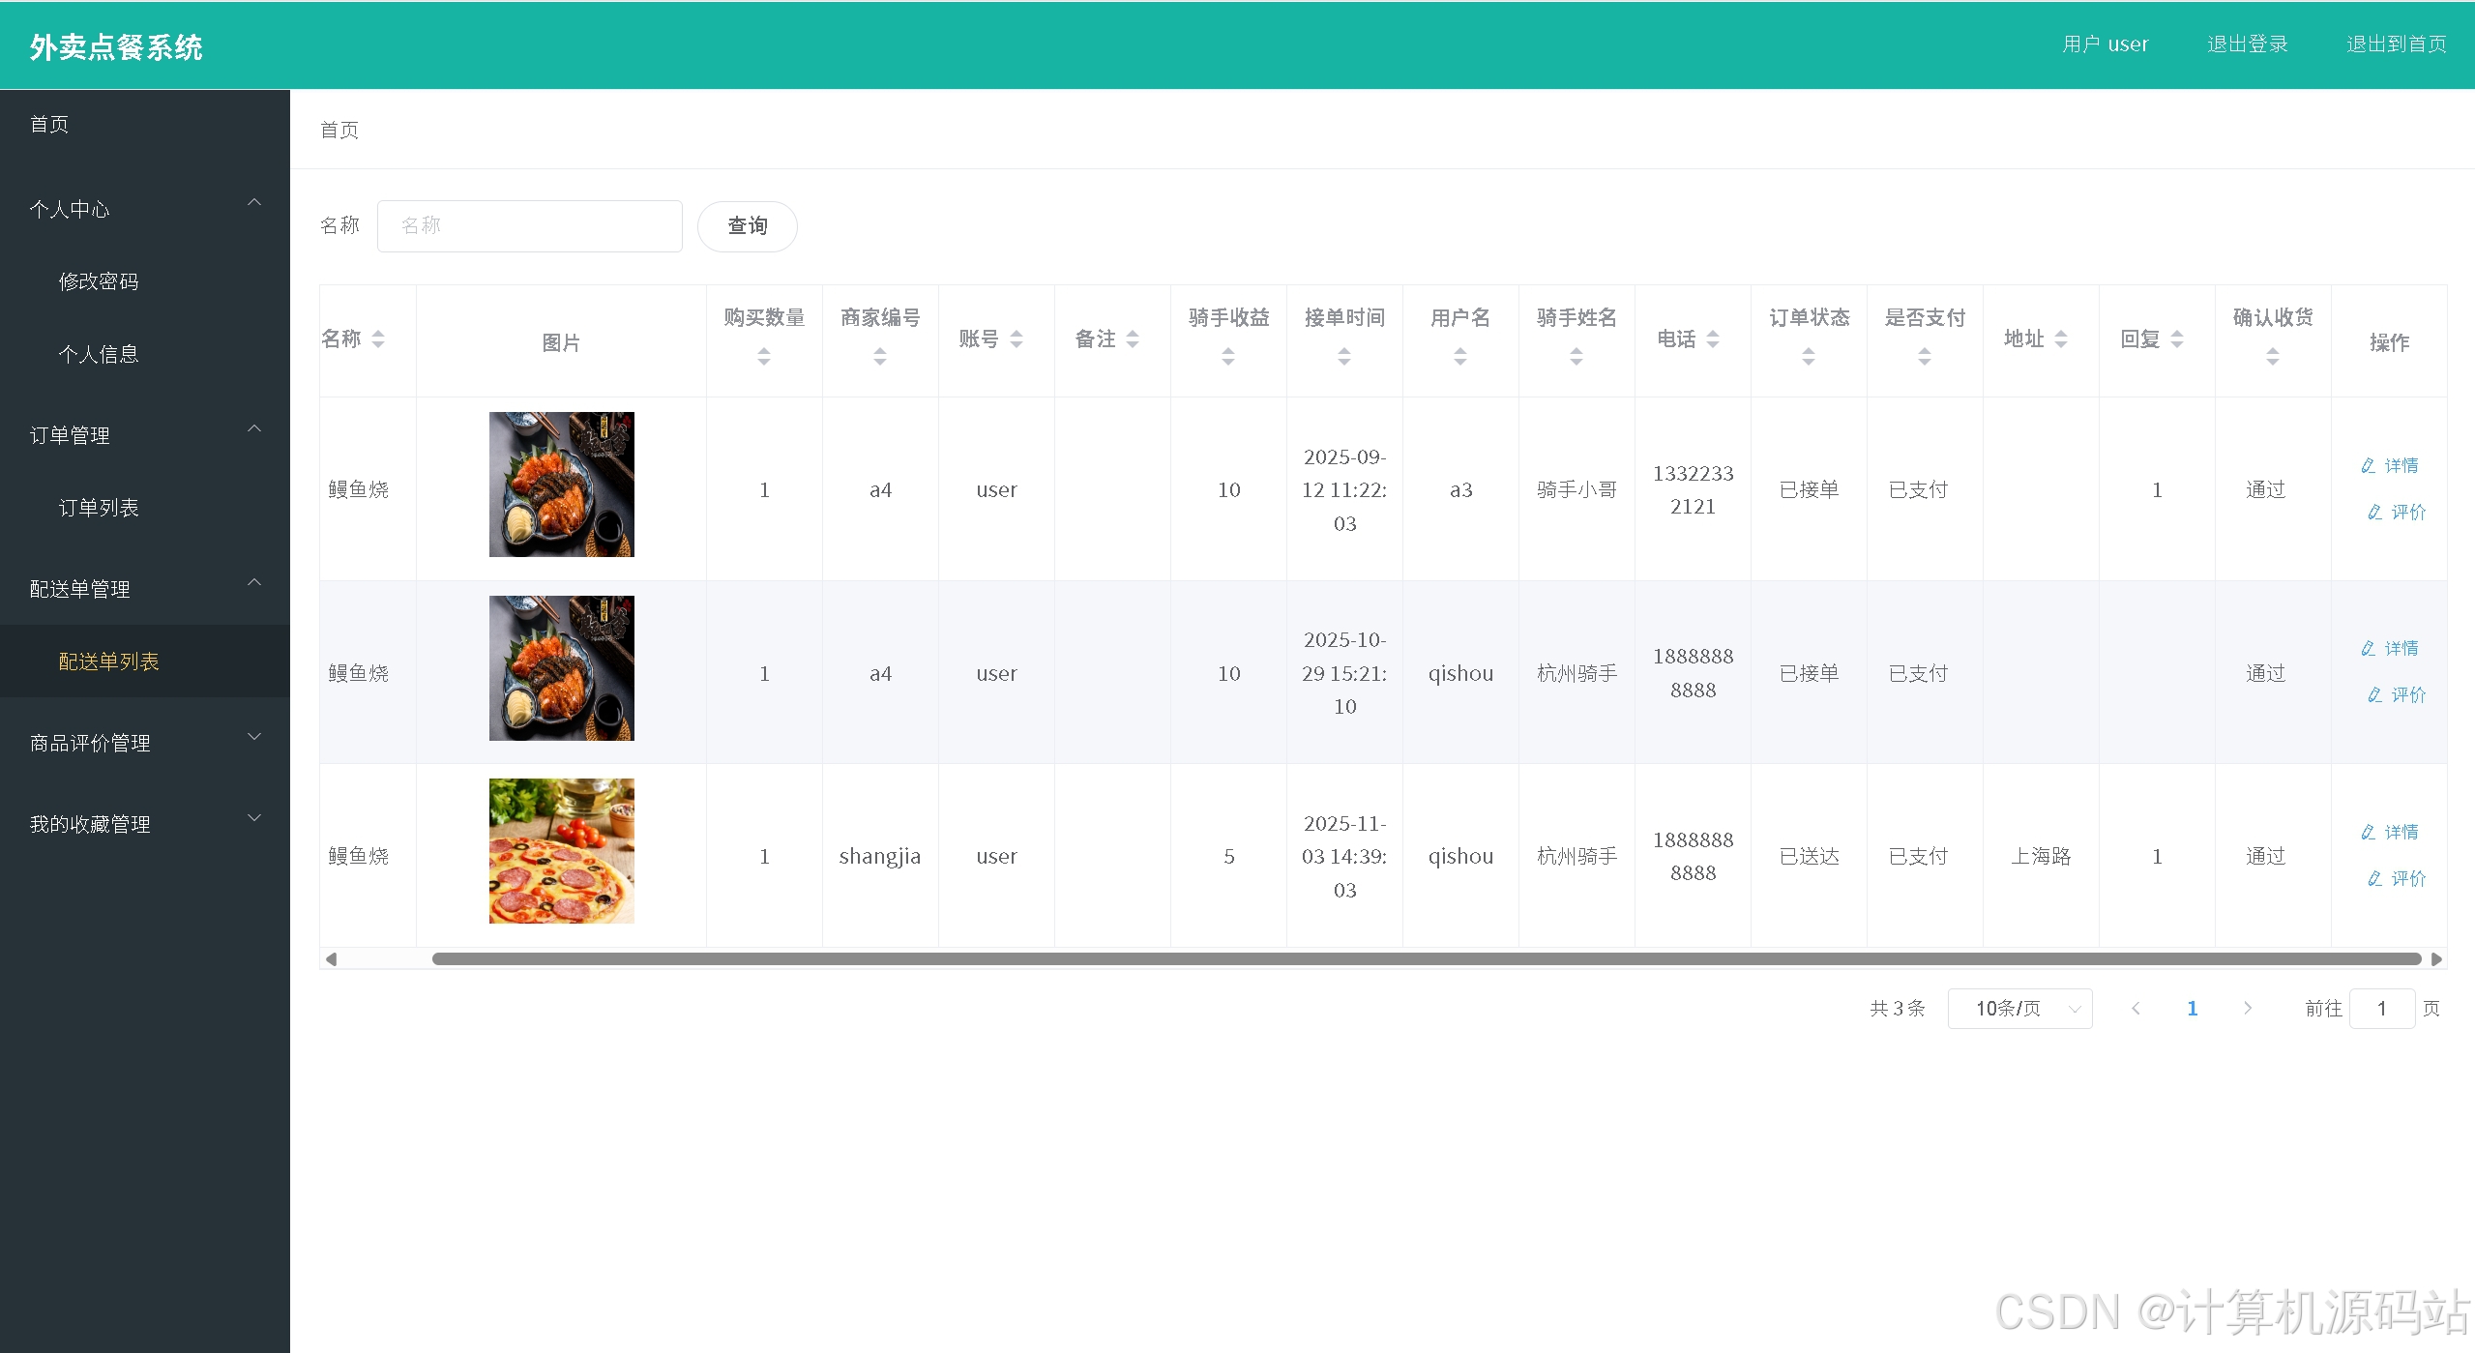Sort by 账号 column arrows
The image size is (2475, 1353).
coord(1017,339)
